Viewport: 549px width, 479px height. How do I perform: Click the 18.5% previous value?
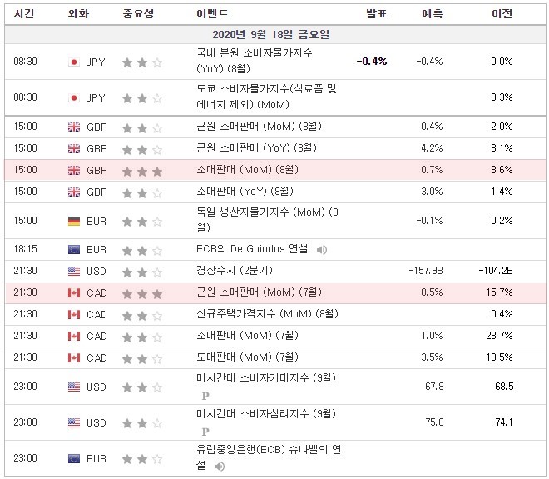[499, 357]
